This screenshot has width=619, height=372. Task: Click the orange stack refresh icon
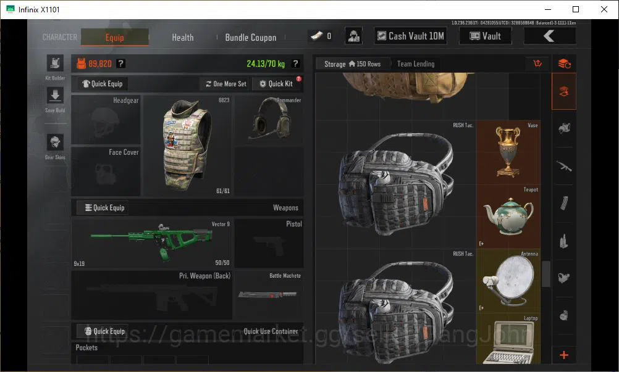coord(564,64)
